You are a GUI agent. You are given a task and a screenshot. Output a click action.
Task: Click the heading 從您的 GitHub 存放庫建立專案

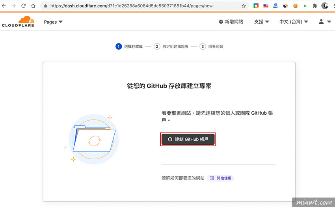[169, 86]
